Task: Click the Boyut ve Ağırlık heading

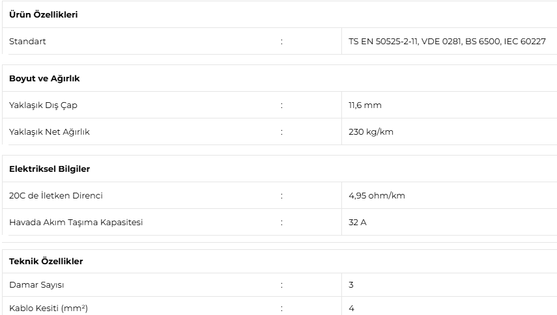Action: tap(44, 78)
